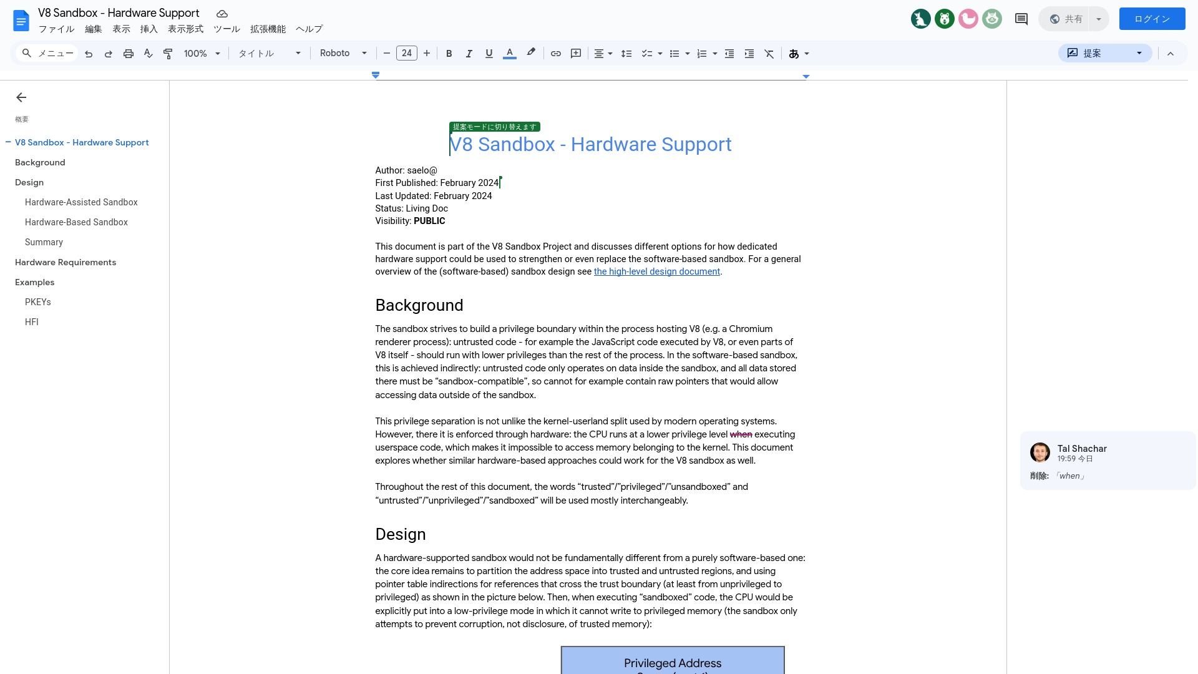Click the font size input field
This screenshot has height=674, width=1198.
(406, 54)
